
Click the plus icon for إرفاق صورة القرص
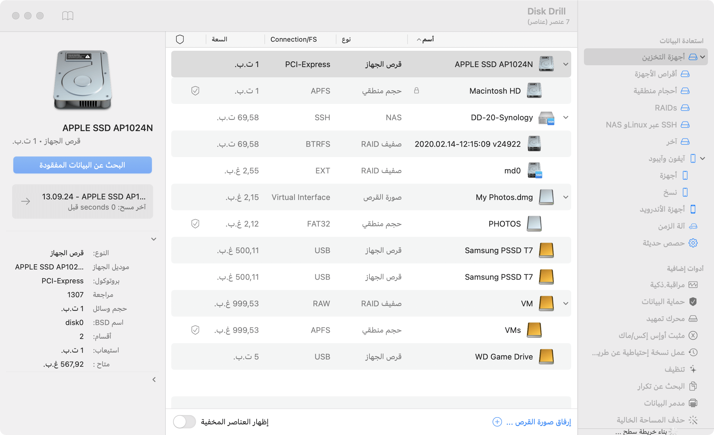[x=497, y=422]
